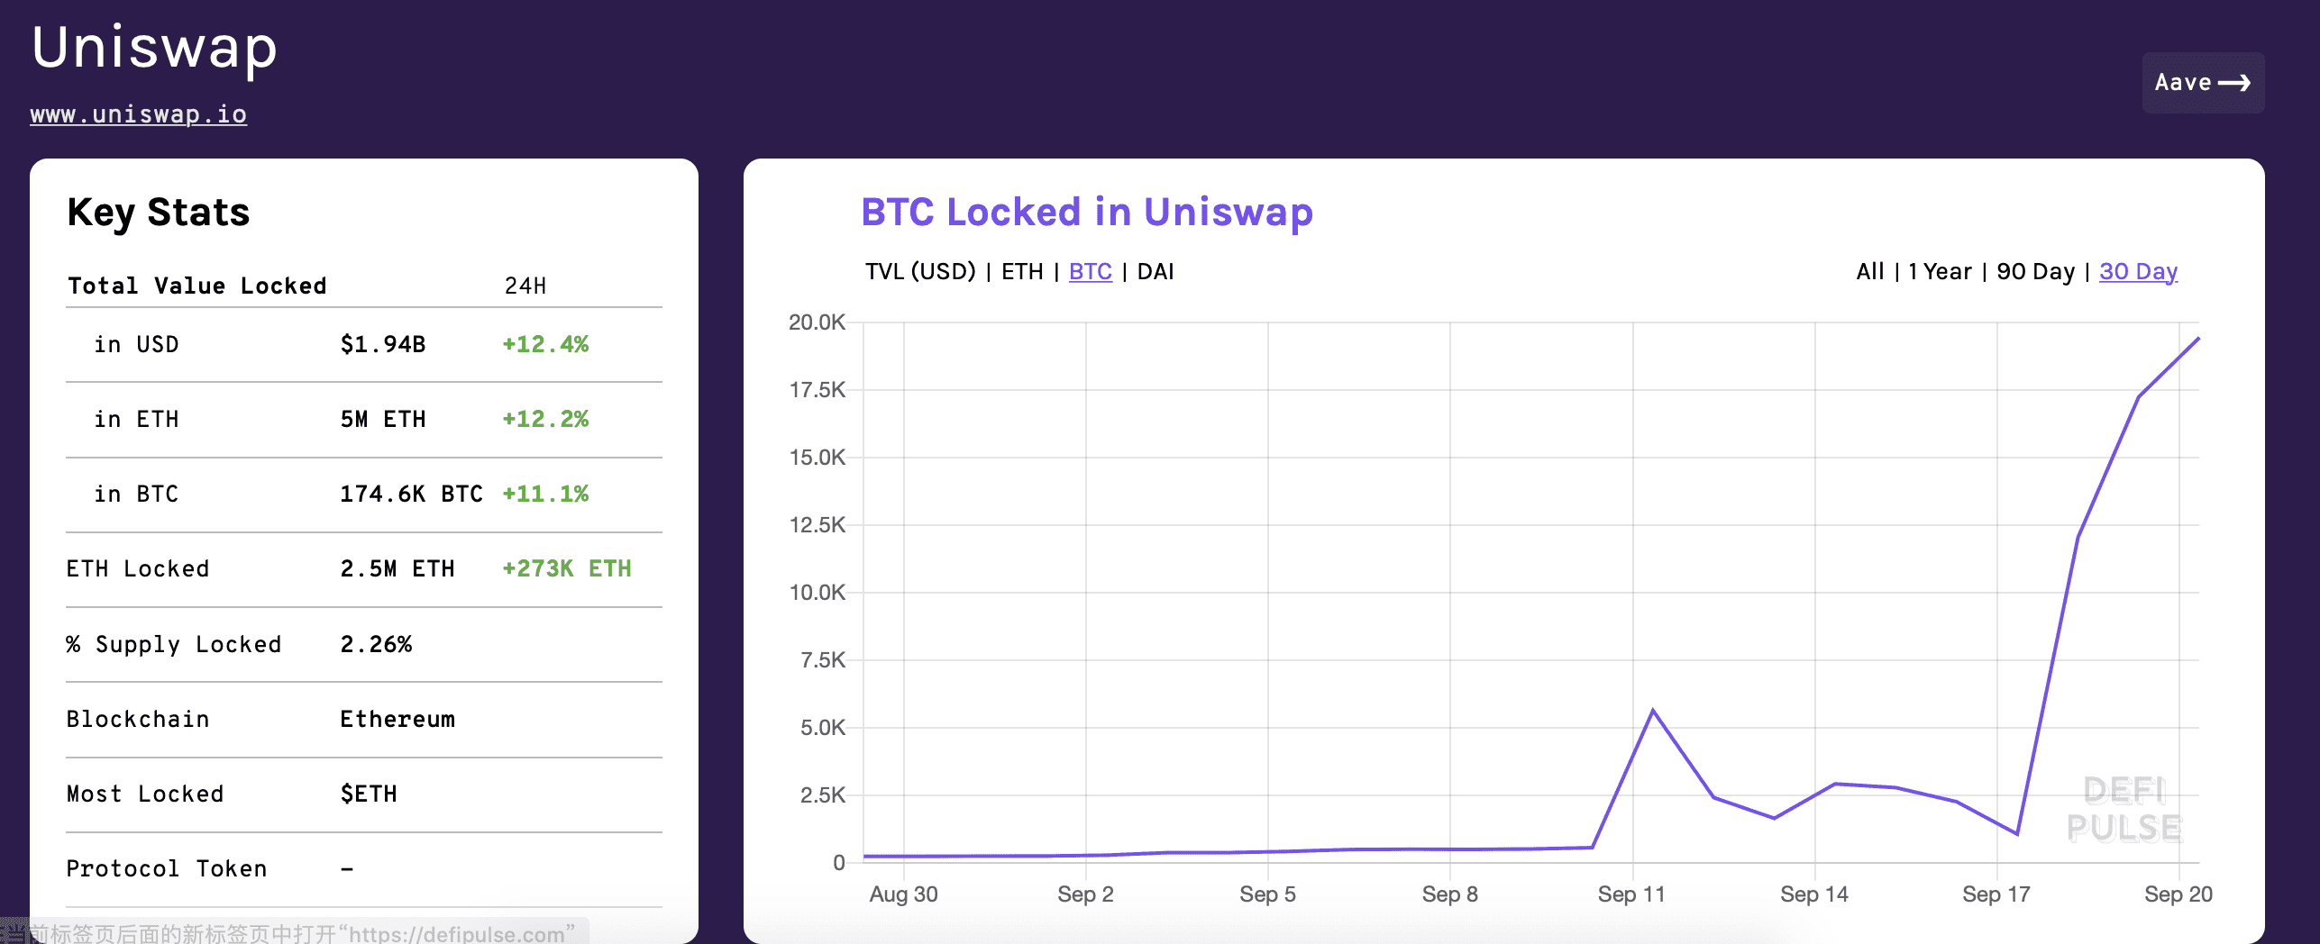
Task: Choose the 90 Day time range
Action: (x=2035, y=271)
